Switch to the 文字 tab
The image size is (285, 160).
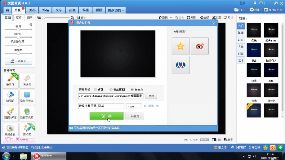59,10
